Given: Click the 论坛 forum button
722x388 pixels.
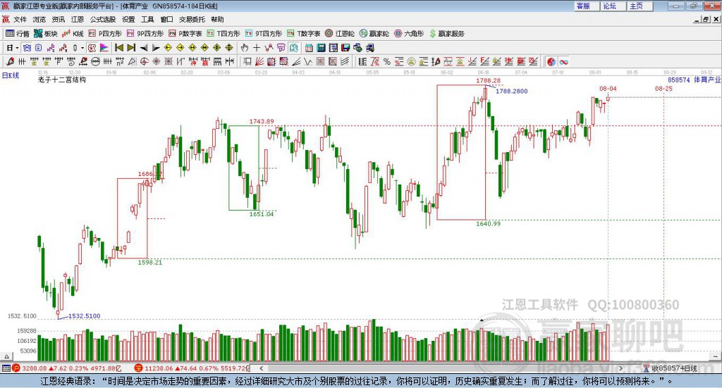Looking at the screenshot, I should tap(610, 6).
